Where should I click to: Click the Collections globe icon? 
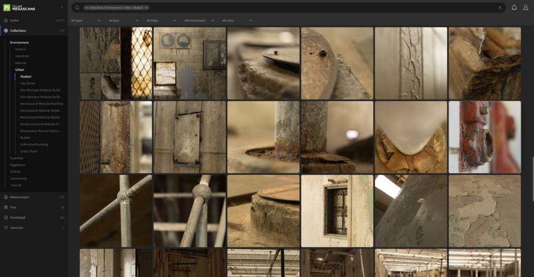(x=6, y=31)
